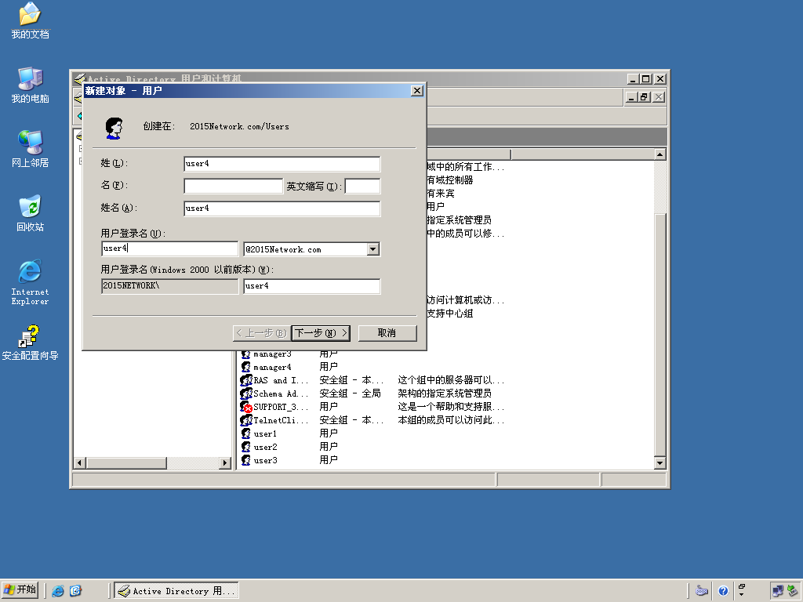The height and width of the screenshot is (602, 803).
Task: Click the last name (姓) input field
Action: point(282,164)
